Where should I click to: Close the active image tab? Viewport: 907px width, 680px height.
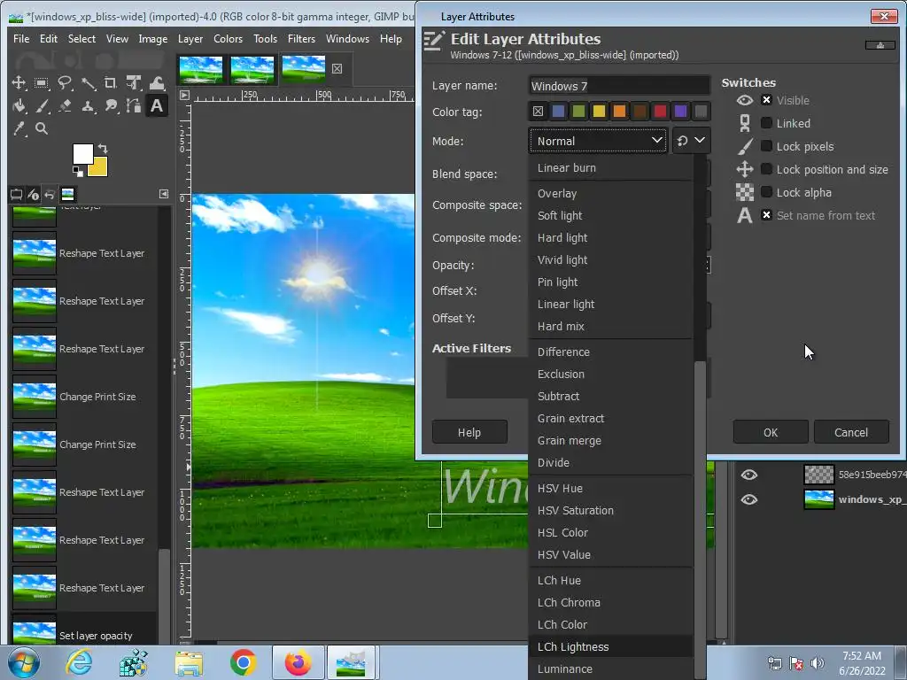tap(337, 69)
